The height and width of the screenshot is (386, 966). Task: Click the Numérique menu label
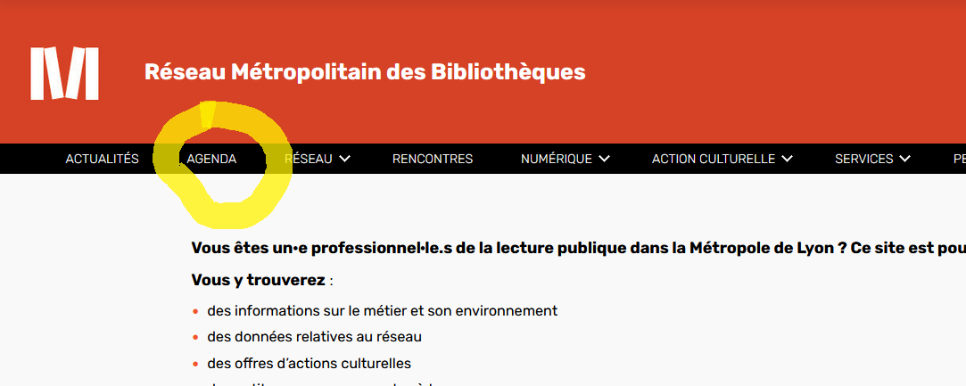[x=557, y=159]
